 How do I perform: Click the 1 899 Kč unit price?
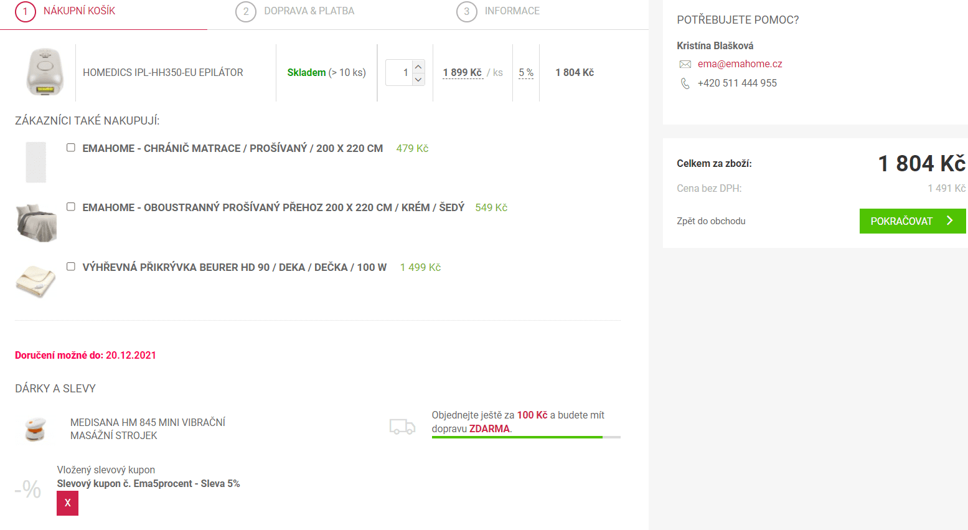(463, 73)
